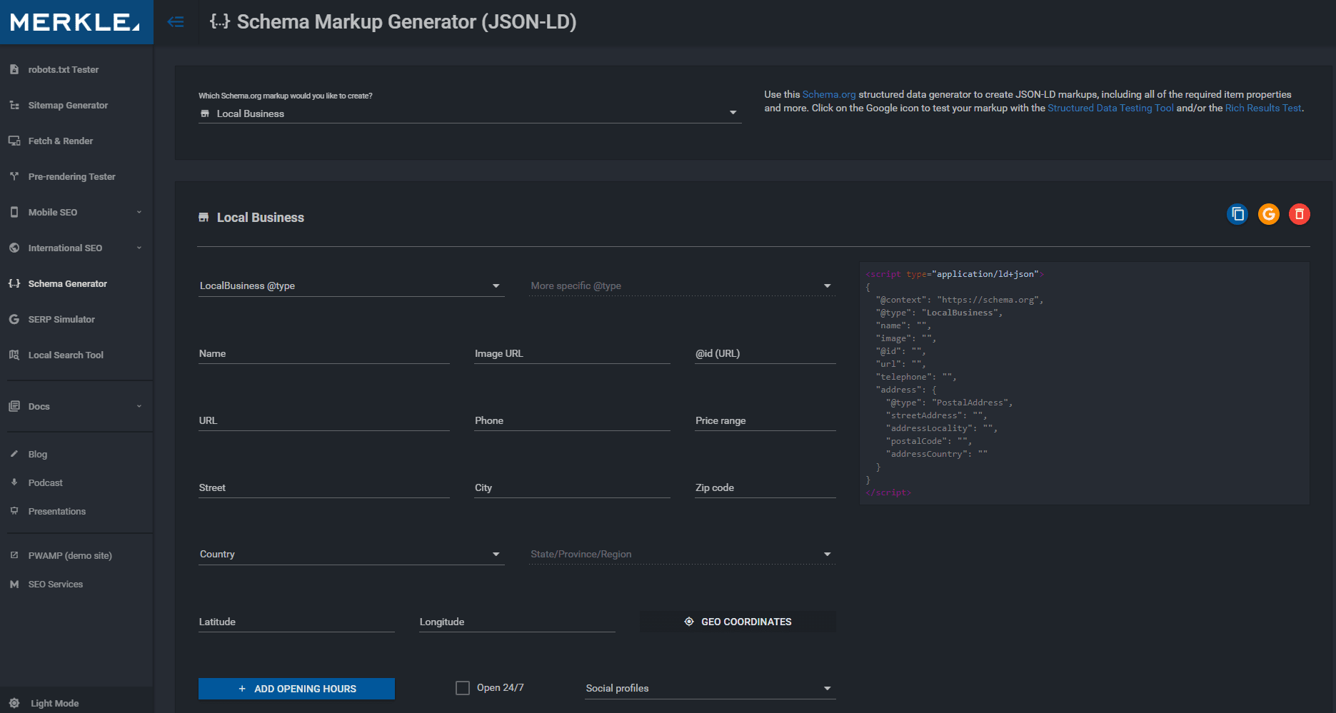
Task: Click the Street input field
Action: tap(324, 488)
